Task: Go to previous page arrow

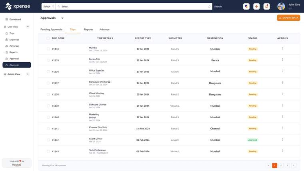Action: (268, 165)
